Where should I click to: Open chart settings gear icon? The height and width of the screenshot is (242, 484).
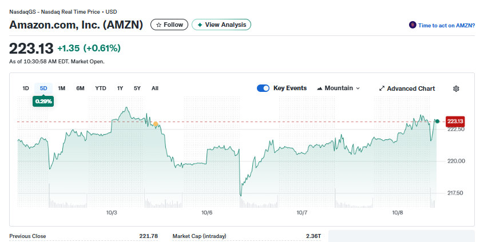456,88
